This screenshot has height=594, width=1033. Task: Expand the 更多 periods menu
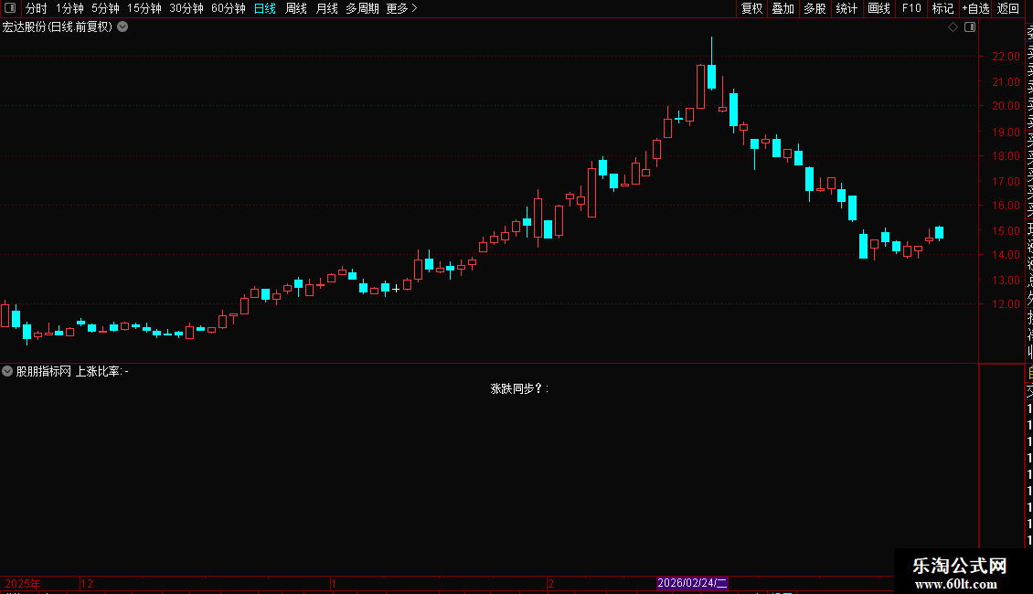point(402,8)
